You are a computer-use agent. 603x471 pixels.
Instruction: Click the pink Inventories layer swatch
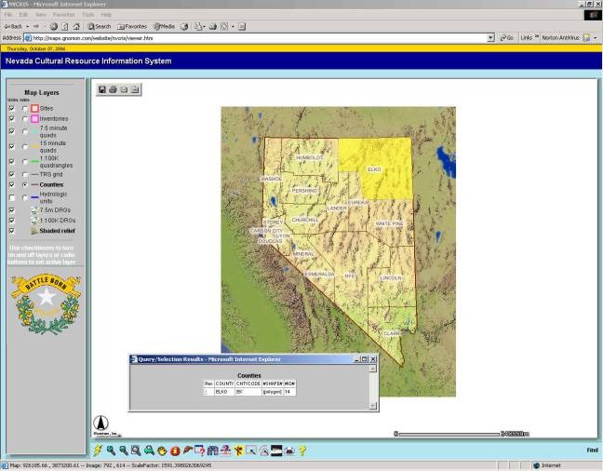pos(34,119)
